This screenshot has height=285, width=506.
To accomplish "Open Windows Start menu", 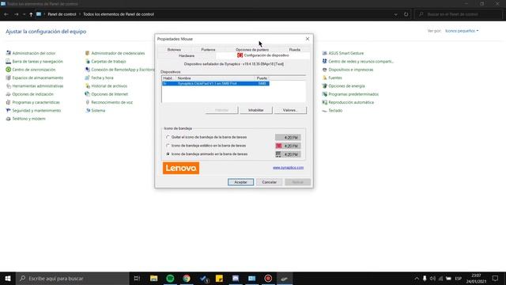I will coord(8,278).
